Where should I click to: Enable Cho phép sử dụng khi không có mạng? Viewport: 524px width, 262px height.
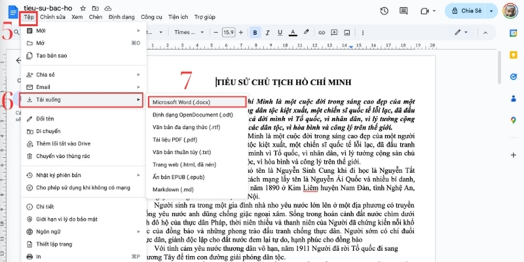click(x=84, y=188)
